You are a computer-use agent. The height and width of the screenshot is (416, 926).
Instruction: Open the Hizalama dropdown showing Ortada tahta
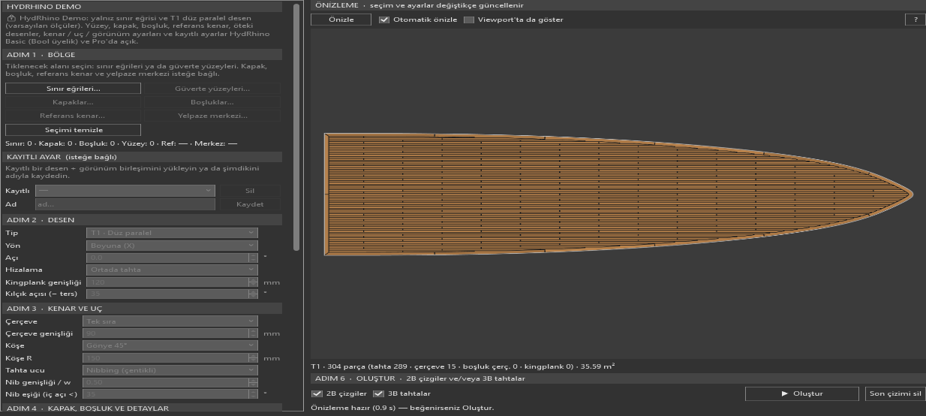[x=172, y=270]
